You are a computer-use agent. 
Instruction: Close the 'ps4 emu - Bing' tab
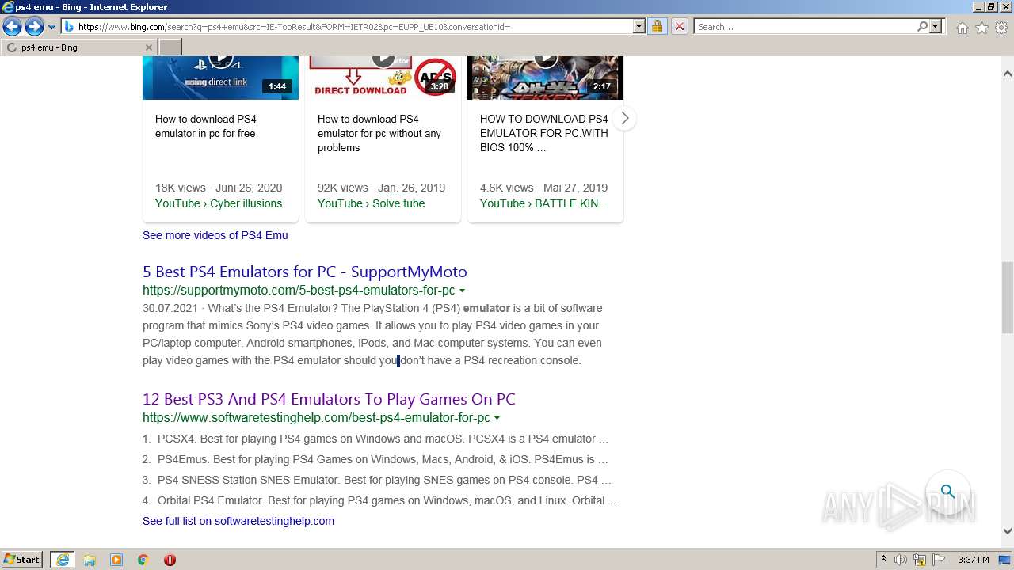[x=148, y=47]
